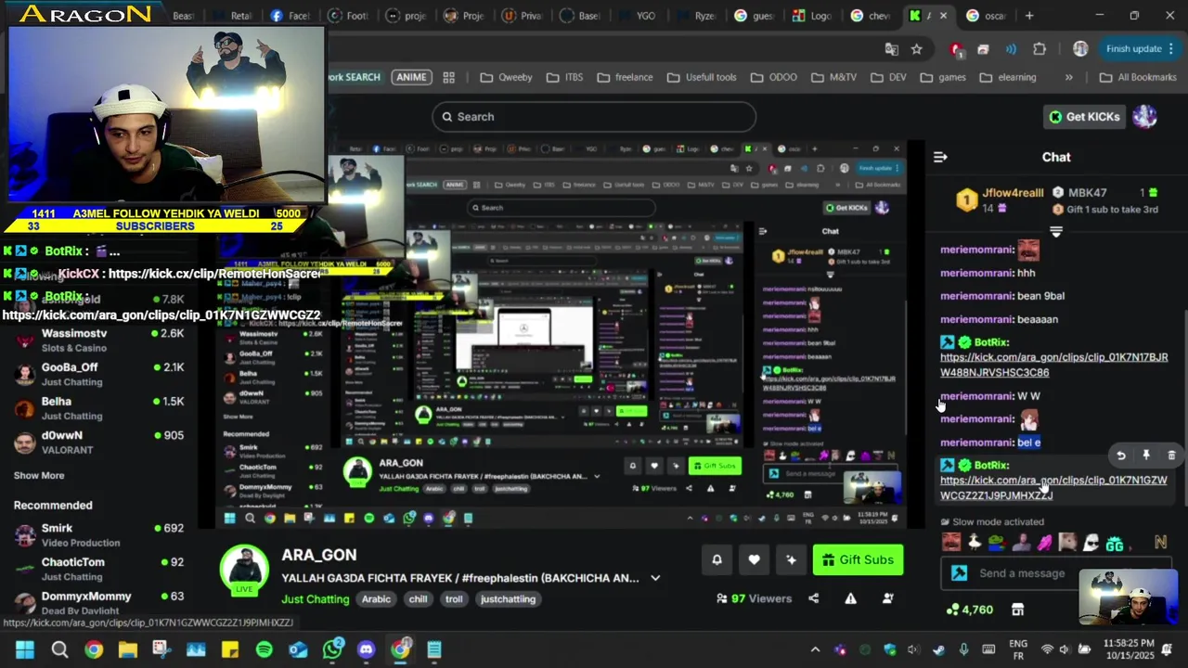
Task: Open the freelance bookmarks folder
Action: pyautogui.click(x=625, y=77)
